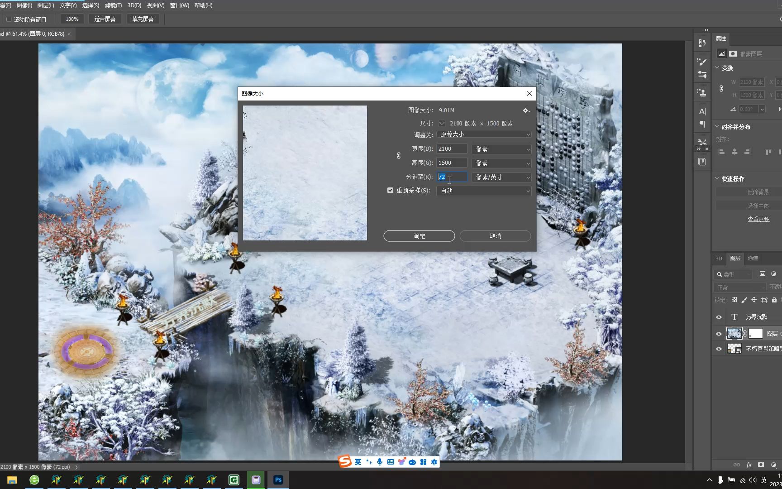782x489 pixels.
Task: Open the Paragraph panel icon
Action: (x=702, y=125)
